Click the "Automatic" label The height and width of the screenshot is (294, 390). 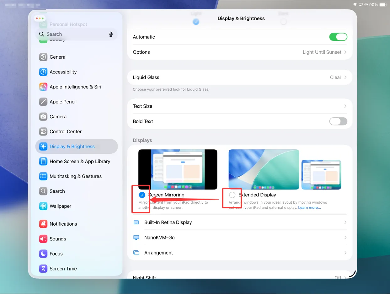pos(144,37)
